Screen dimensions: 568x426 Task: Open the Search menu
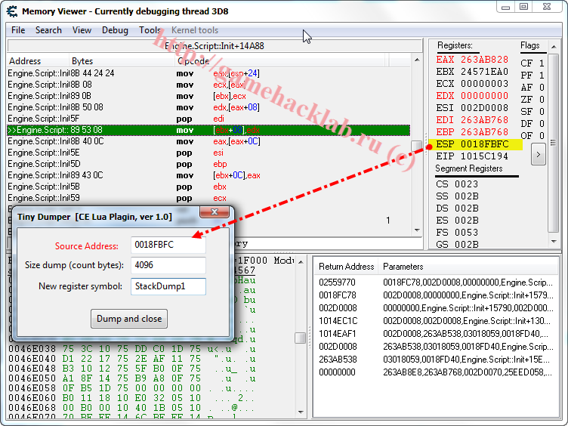point(48,30)
